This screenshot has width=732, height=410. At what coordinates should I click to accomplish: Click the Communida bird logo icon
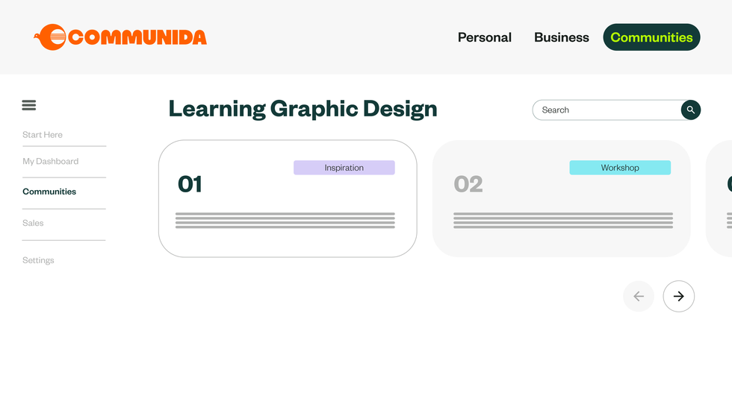51,37
